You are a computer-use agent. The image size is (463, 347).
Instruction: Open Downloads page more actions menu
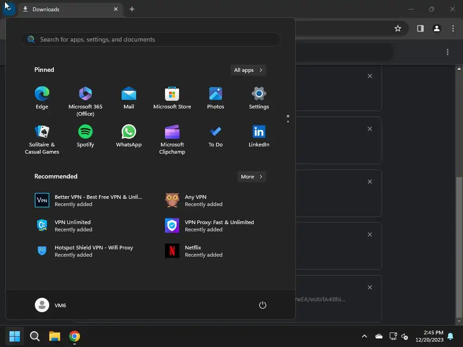448,52
